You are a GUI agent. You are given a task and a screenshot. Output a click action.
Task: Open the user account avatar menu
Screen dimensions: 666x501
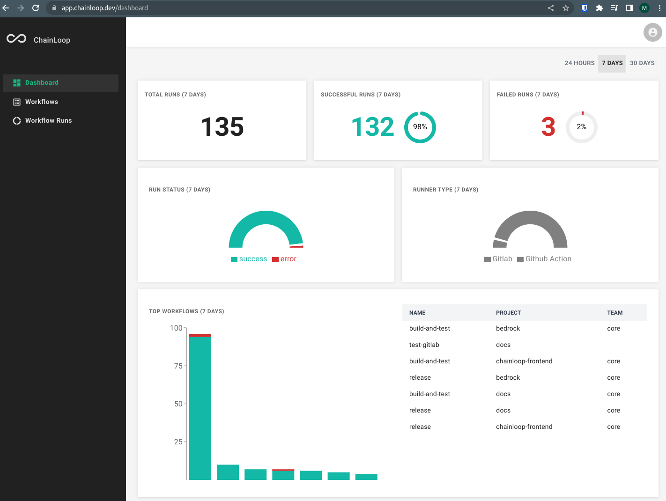pos(652,32)
